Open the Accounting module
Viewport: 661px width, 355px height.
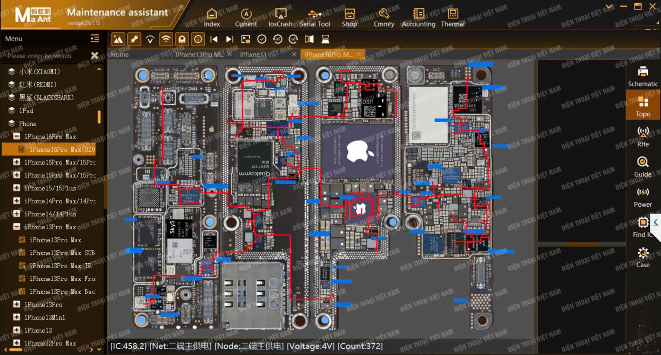click(418, 18)
